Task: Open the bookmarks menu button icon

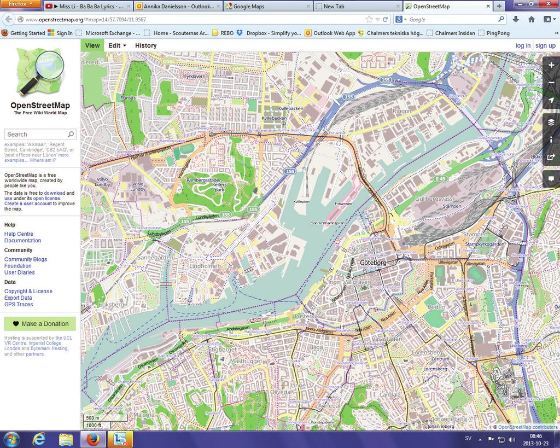Action: click(549, 19)
